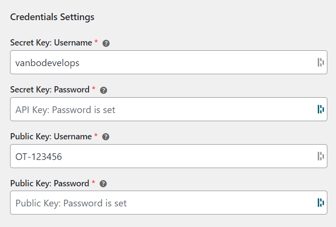Click red asterisk next to Secret Key: Username
Screen dimensions: 336x227
pos(96,42)
